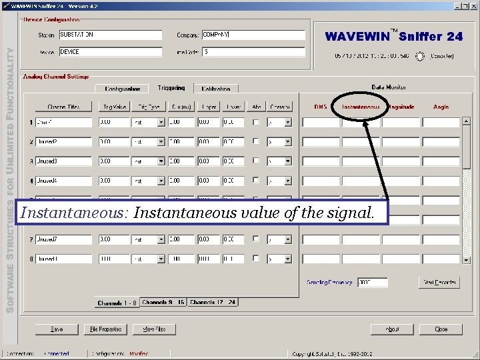Switch to the Configuration tab

click(x=122, y=89)
